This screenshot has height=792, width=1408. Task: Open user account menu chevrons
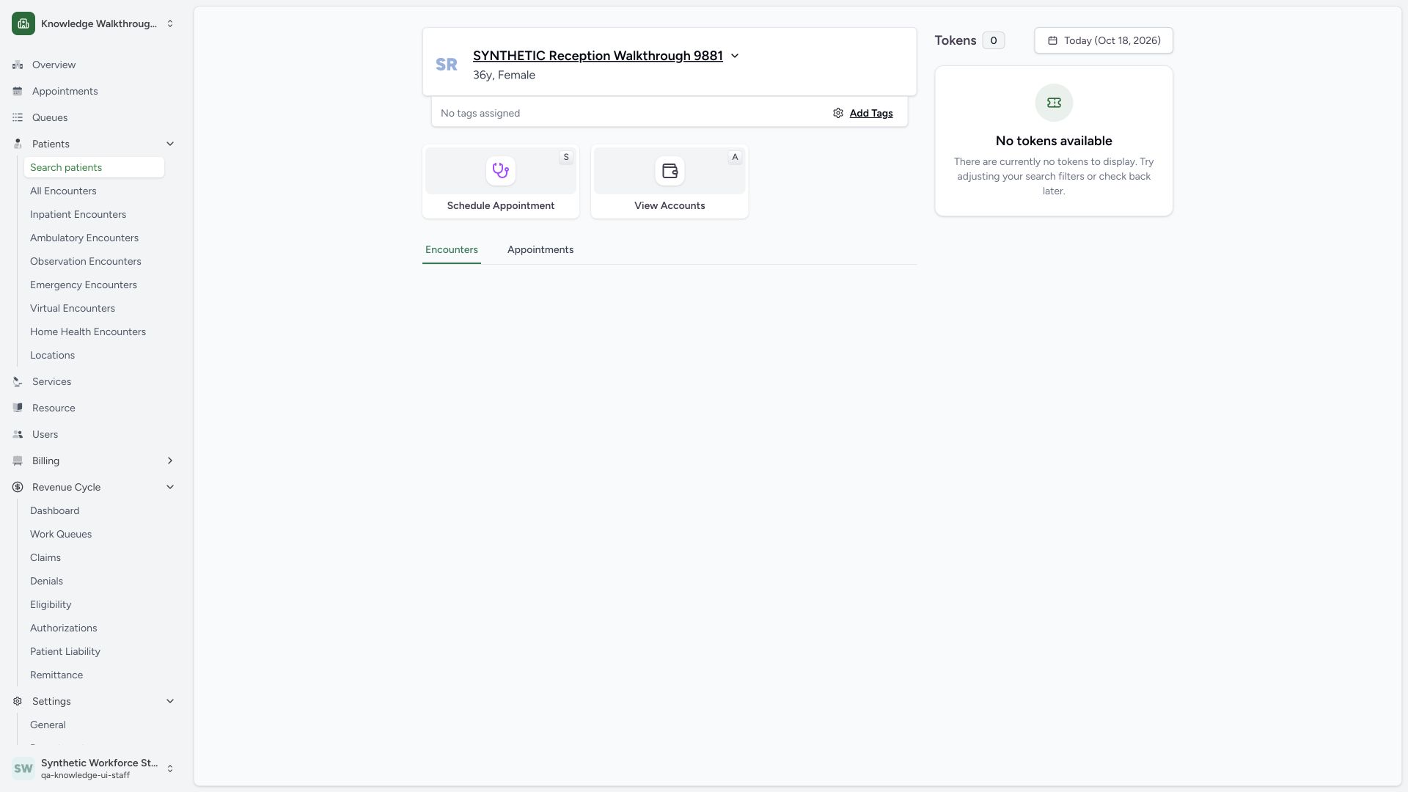pos(170,769)
